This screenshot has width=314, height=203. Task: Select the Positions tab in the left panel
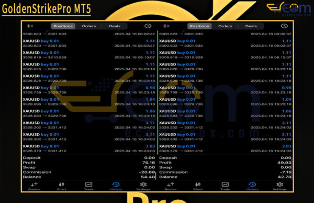pos(63,26)
